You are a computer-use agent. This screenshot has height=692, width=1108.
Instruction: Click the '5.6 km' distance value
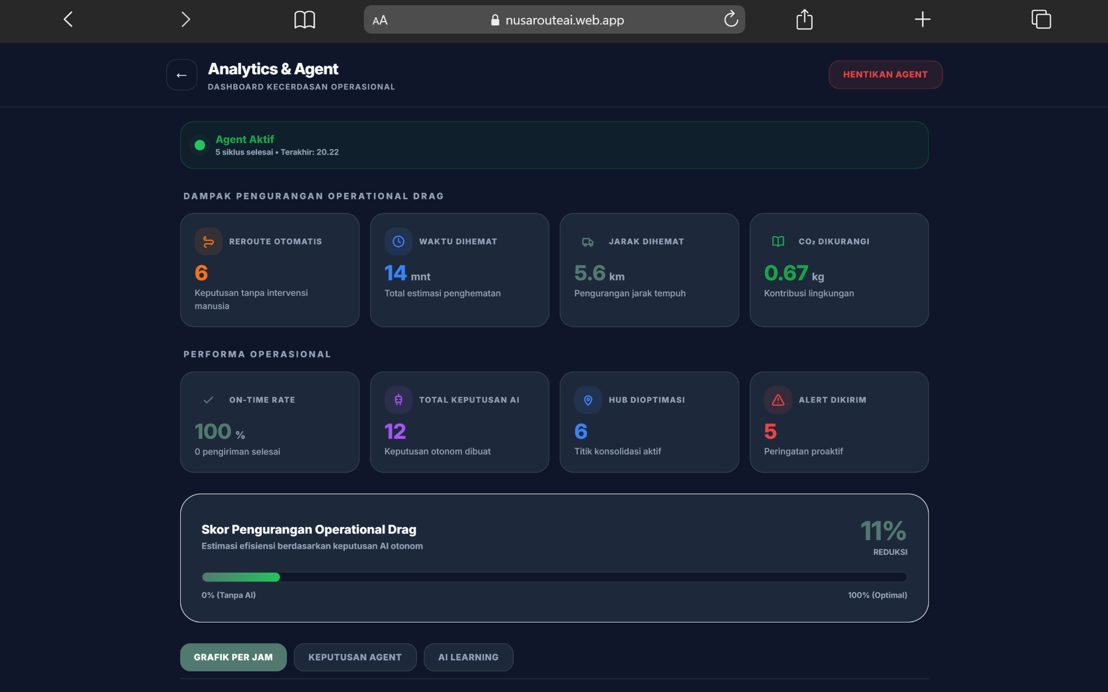[x=599, y=274]
